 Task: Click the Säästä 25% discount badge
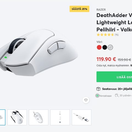[79, 9]
